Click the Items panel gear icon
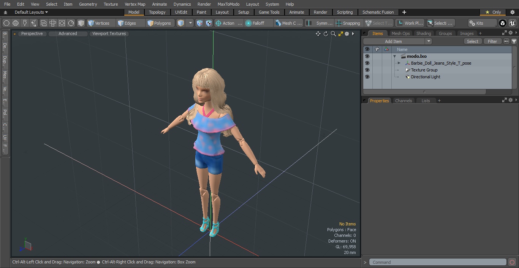This screenshot has width=519, height=268. [x=511, y=33]
